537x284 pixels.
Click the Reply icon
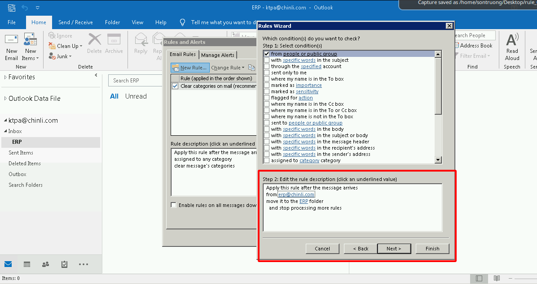click(x=141, y=40)
